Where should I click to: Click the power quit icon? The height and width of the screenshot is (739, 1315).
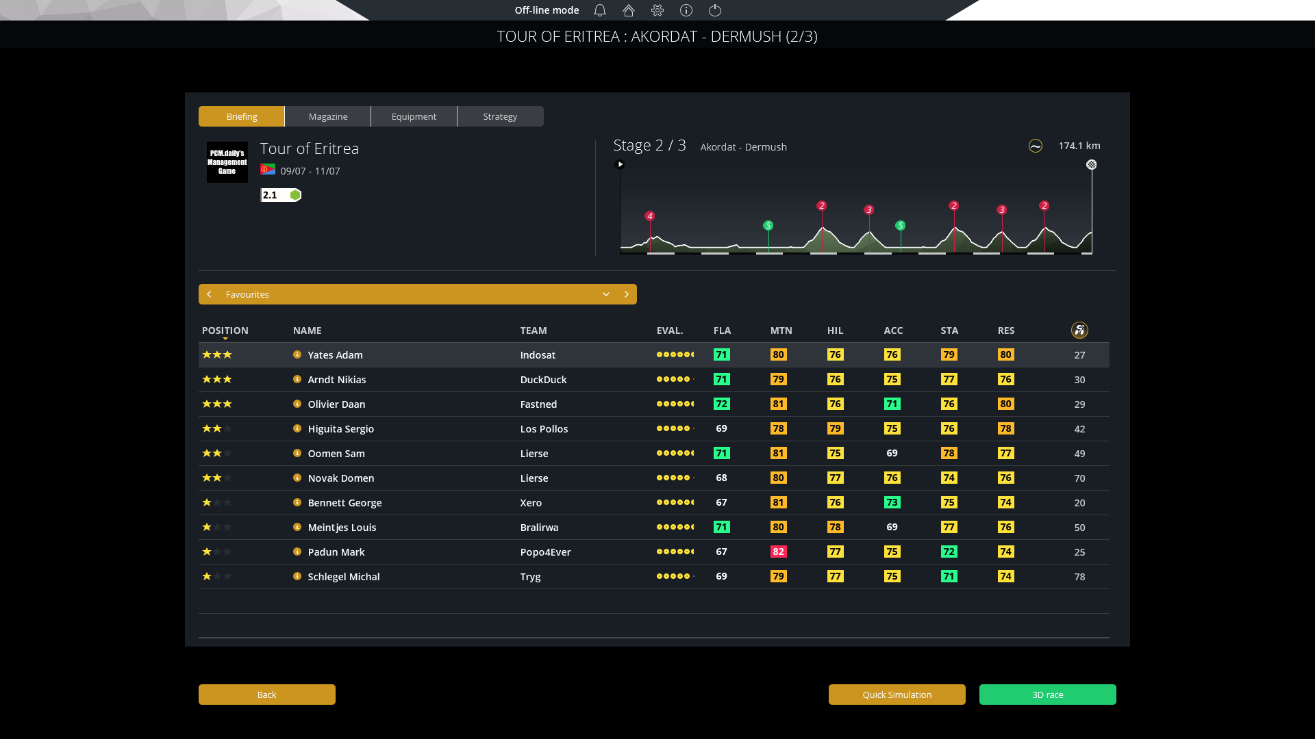[x=715, y=10]
